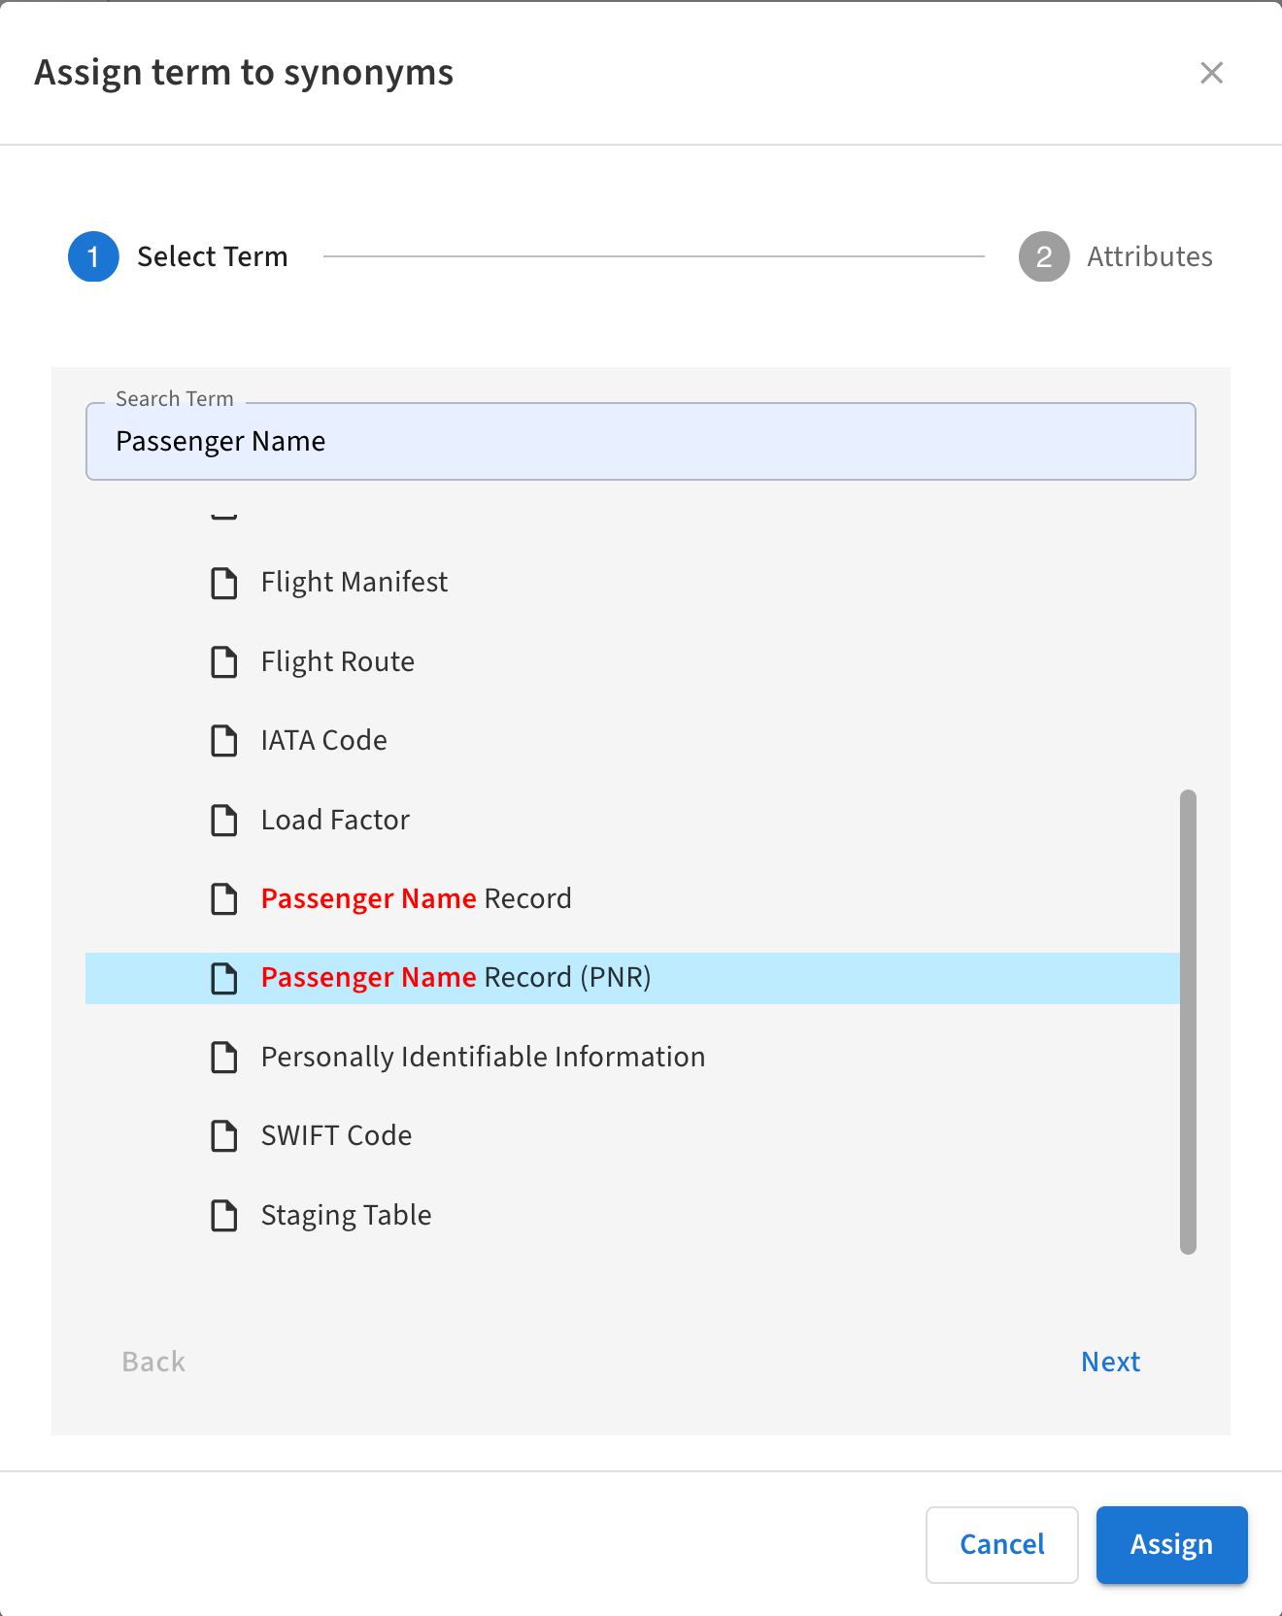Click the Flight Manifest document icon

[x=224, y=583]
